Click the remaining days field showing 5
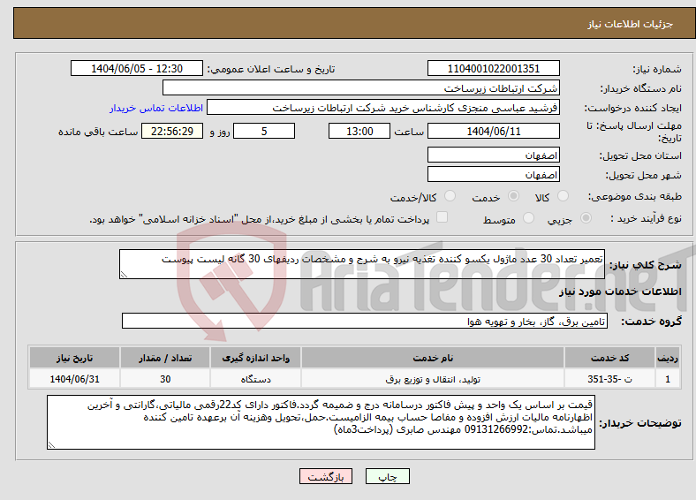The image size is (696, 500). coord(264,131)
